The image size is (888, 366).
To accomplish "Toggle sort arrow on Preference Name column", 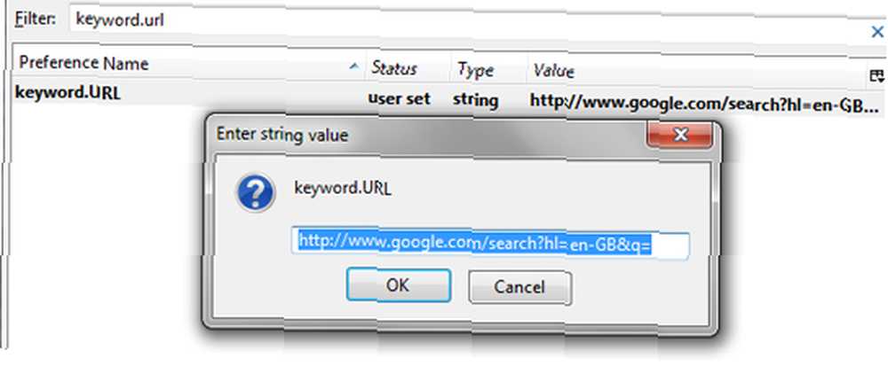I will 354,66.
